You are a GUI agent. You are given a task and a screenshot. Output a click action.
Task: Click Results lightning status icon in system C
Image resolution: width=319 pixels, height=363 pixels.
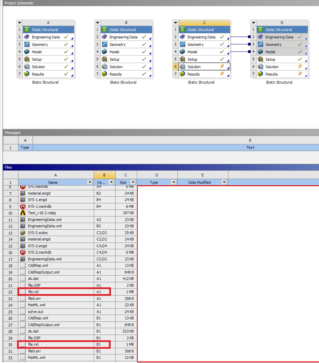coord(222,74)
